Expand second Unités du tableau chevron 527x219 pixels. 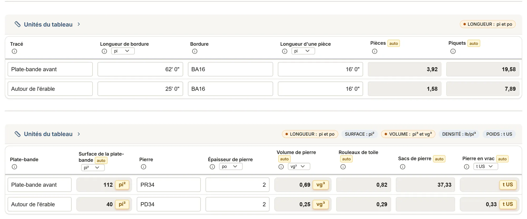pos(79,134)
